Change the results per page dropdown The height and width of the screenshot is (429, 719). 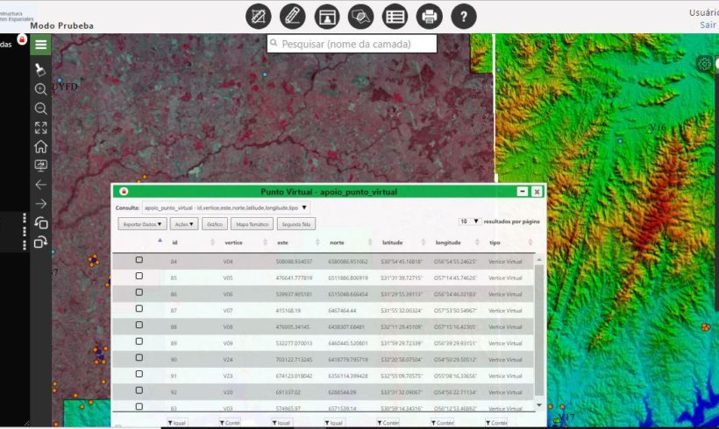(x=470, y=222)
